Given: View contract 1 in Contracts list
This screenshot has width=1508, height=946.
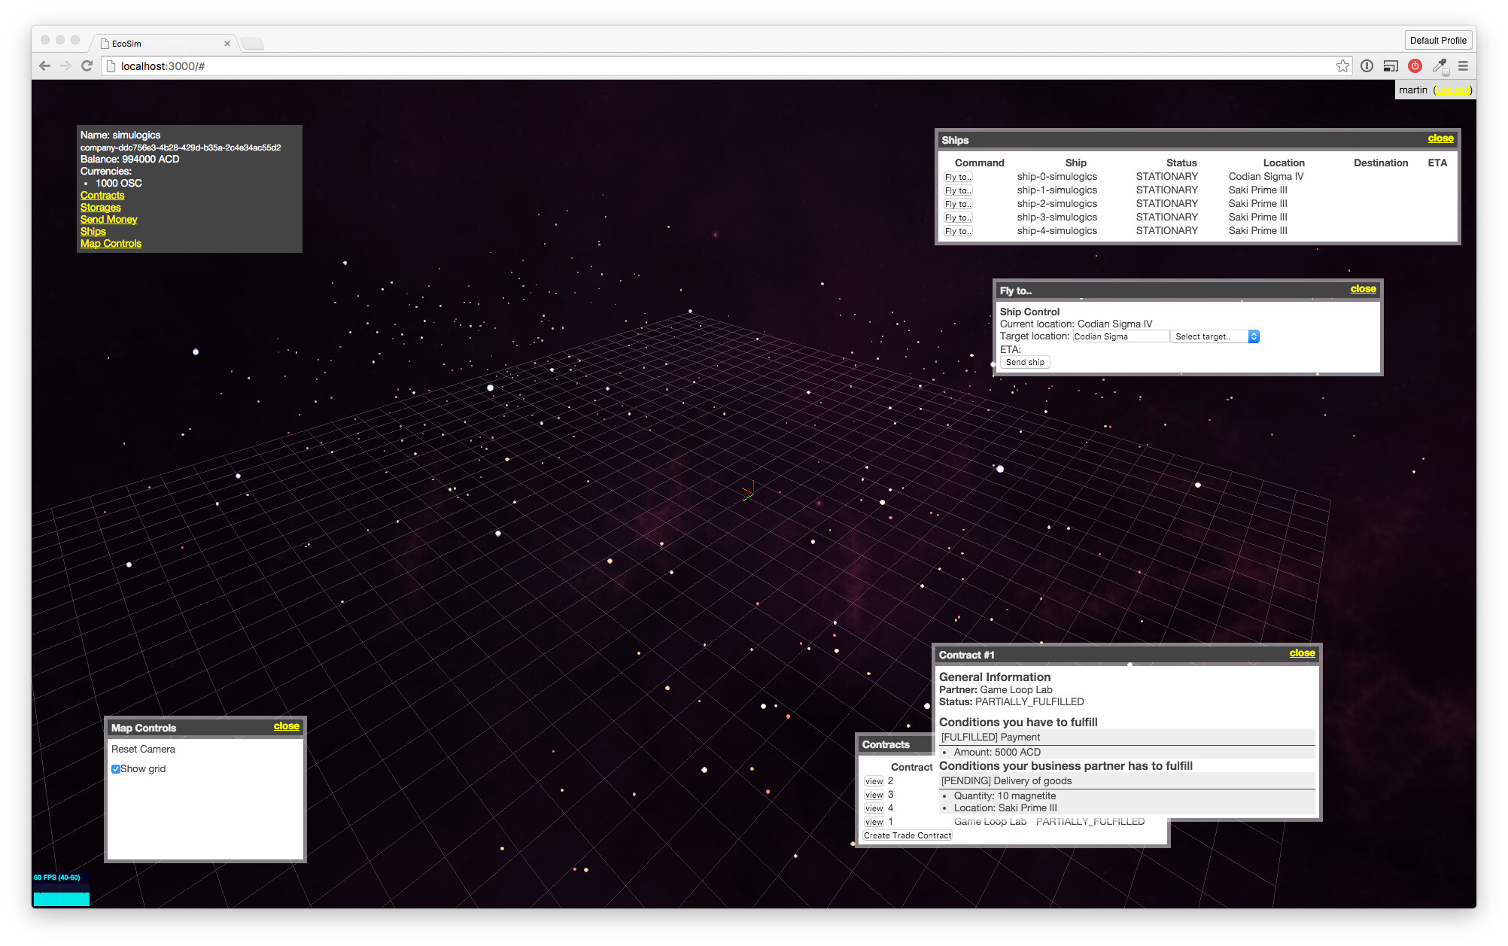Looking at the screenshot, I should coord(874,822).
